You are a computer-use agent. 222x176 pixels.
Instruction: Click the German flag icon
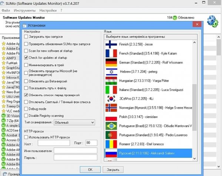pos(111,62)
